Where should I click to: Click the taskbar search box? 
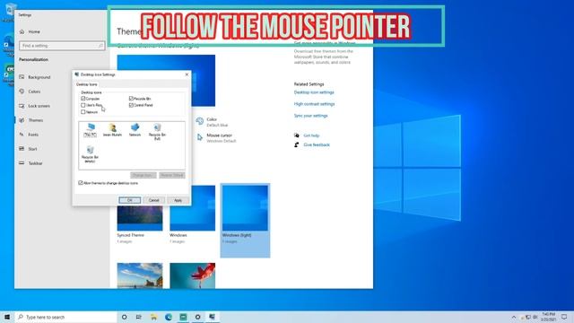pos(65,317)
